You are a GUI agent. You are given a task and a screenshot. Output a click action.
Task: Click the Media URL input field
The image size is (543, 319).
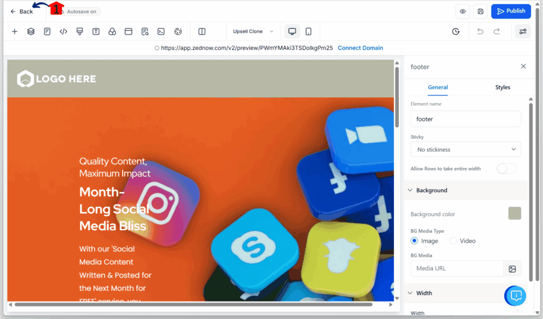[x=457, y=269]
